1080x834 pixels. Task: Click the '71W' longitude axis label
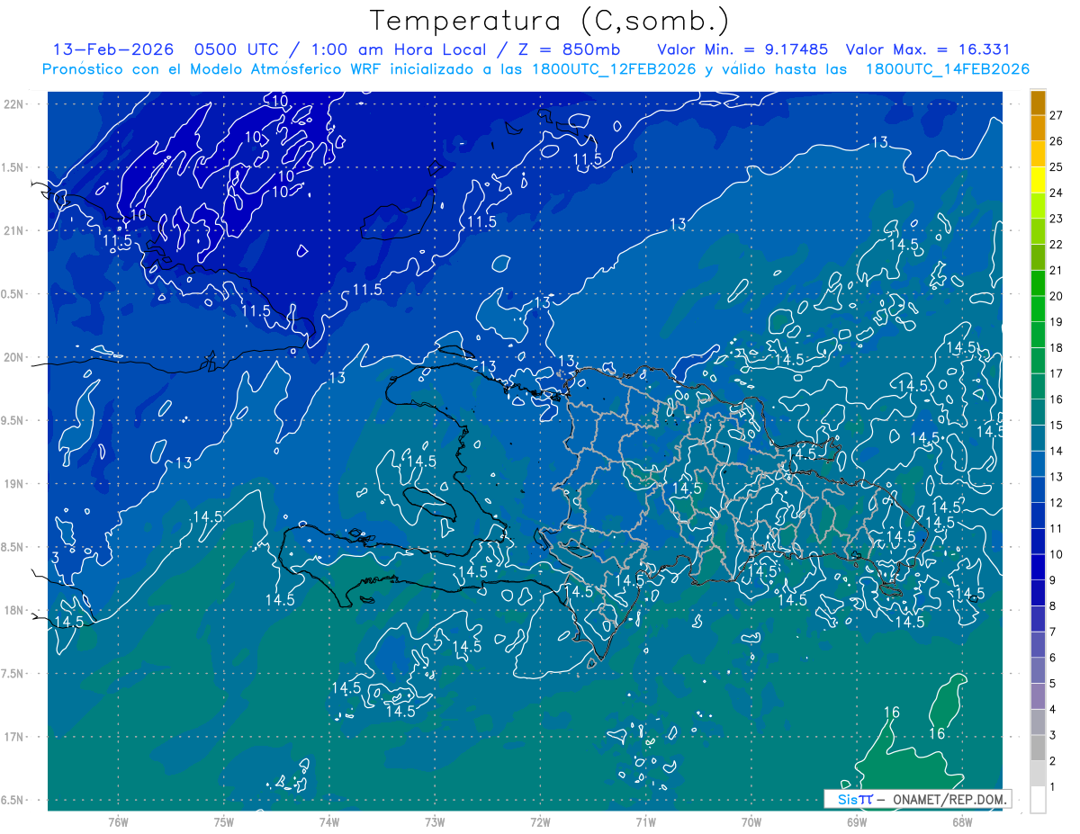pos(645,822)
